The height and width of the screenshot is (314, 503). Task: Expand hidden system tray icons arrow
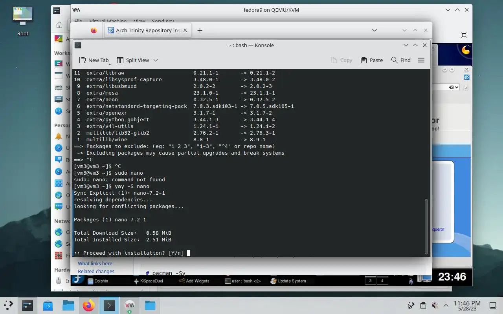tap(446, 305)
